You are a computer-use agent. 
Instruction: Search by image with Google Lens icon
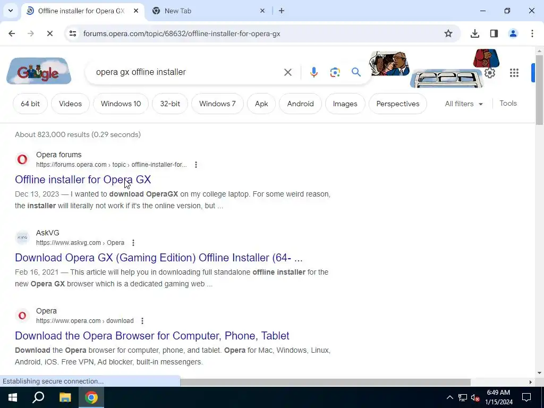pyautogui.click(x=335, y=72)
